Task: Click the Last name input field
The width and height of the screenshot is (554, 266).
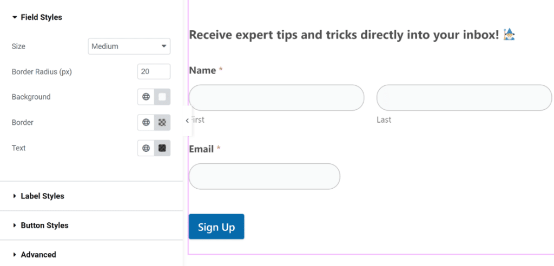Action: tap(464, 98)
